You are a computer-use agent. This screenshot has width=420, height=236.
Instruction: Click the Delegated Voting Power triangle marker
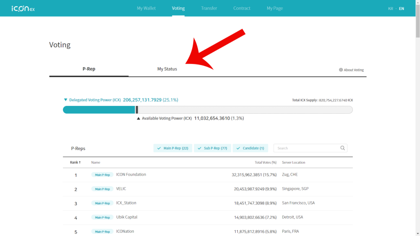tap(65, 100)
